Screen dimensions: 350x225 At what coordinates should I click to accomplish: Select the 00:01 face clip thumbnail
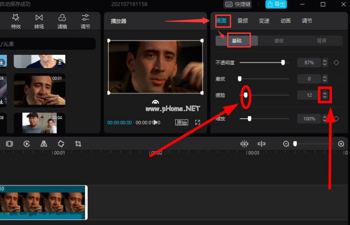tap(40, 90)
